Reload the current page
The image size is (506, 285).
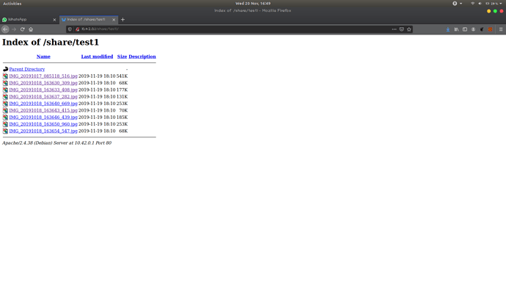[x=22, y=29]
